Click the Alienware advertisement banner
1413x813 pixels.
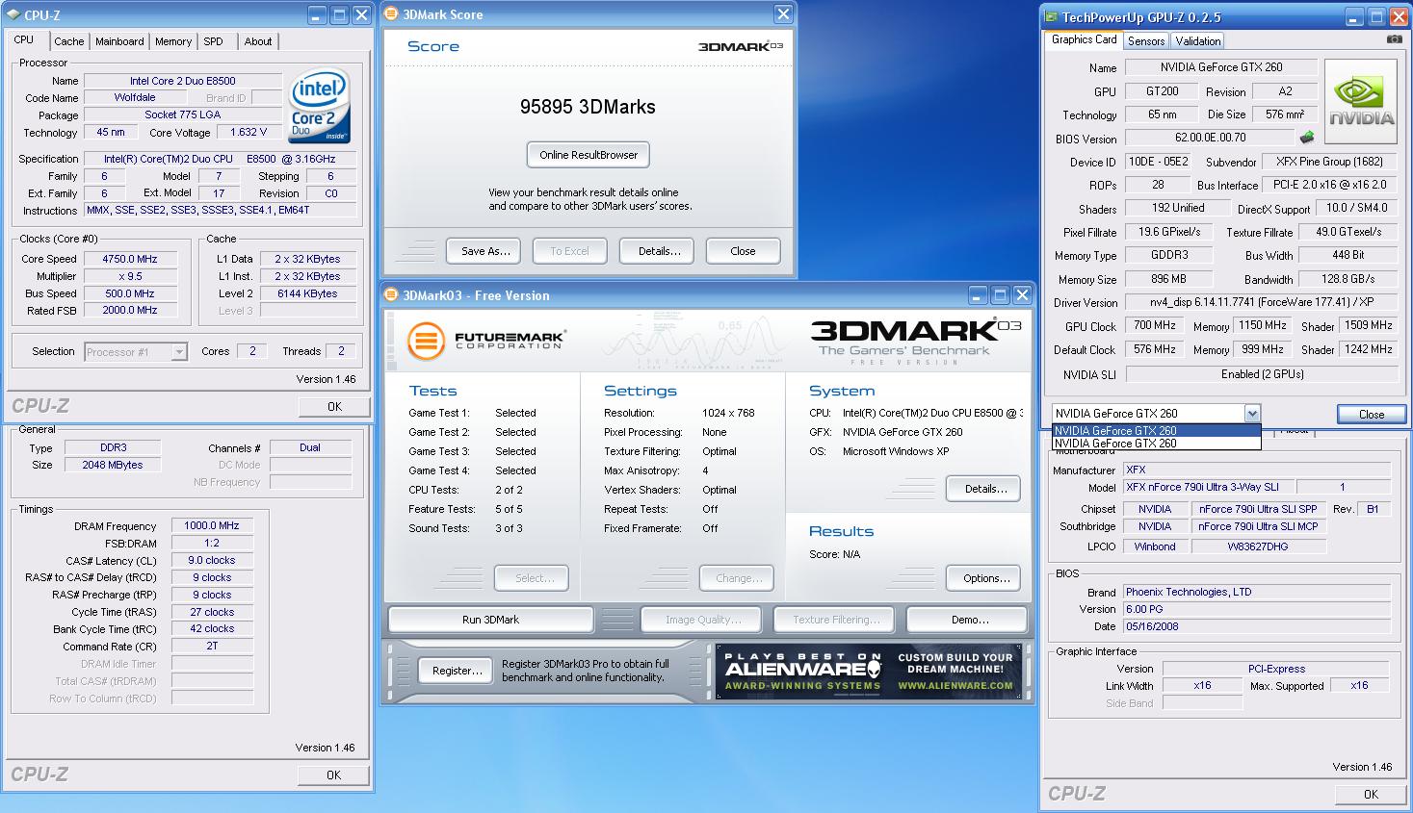(869, 672)
